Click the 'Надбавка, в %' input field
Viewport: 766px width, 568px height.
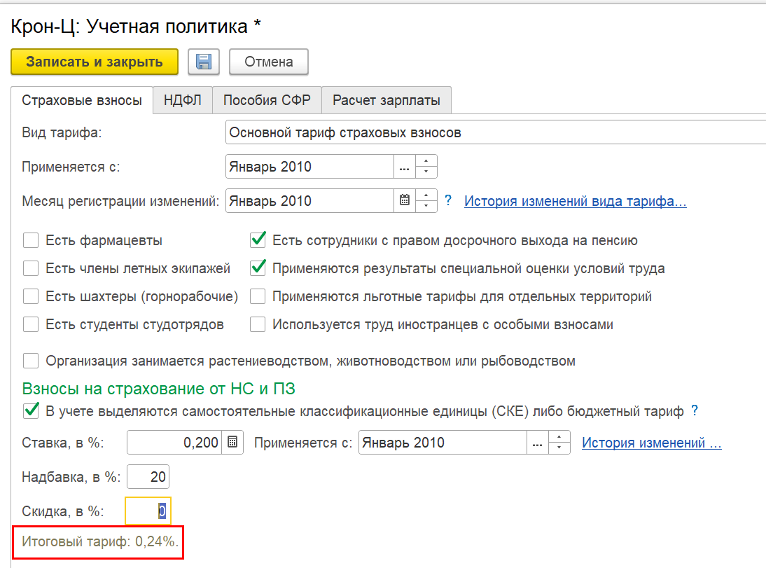click(148, 478)
